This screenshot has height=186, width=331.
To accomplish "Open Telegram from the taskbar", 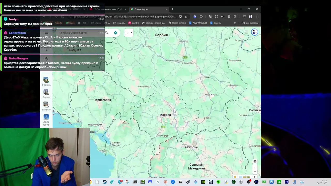I will coord(120,182).
